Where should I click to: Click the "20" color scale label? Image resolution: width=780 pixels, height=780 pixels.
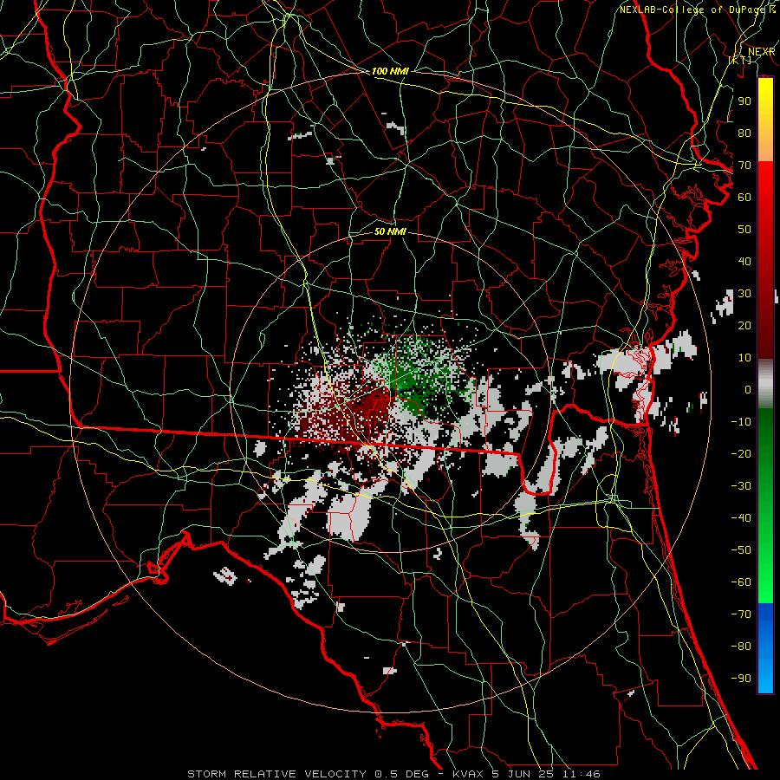[744, 325]
